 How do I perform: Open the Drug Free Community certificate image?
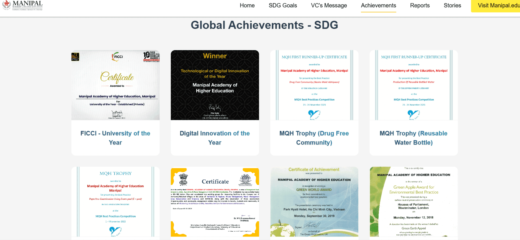(x=314, y=85)
